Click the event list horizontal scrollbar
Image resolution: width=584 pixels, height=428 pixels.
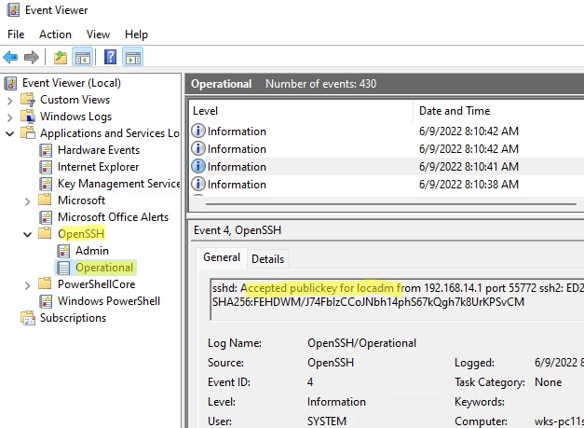[390, 204]
